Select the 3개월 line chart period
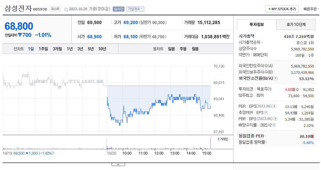 point(57,49)
